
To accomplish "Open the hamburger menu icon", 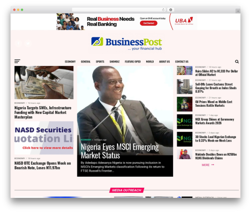I will tap(17, 61).
